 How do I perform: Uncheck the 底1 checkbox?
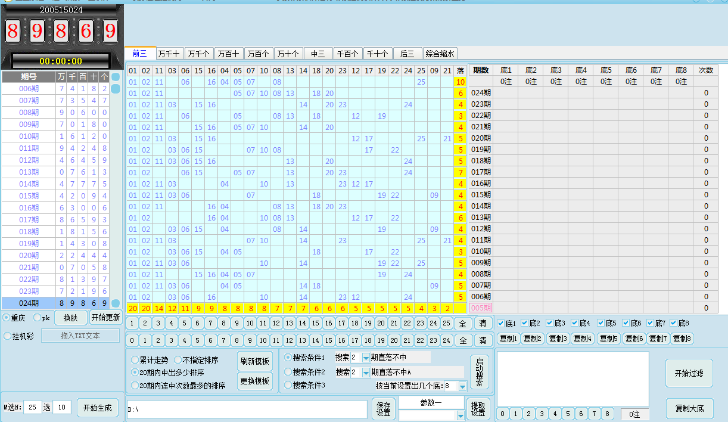click(x=501, y=324)
